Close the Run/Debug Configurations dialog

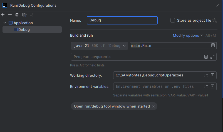click(x=217, y=6)
